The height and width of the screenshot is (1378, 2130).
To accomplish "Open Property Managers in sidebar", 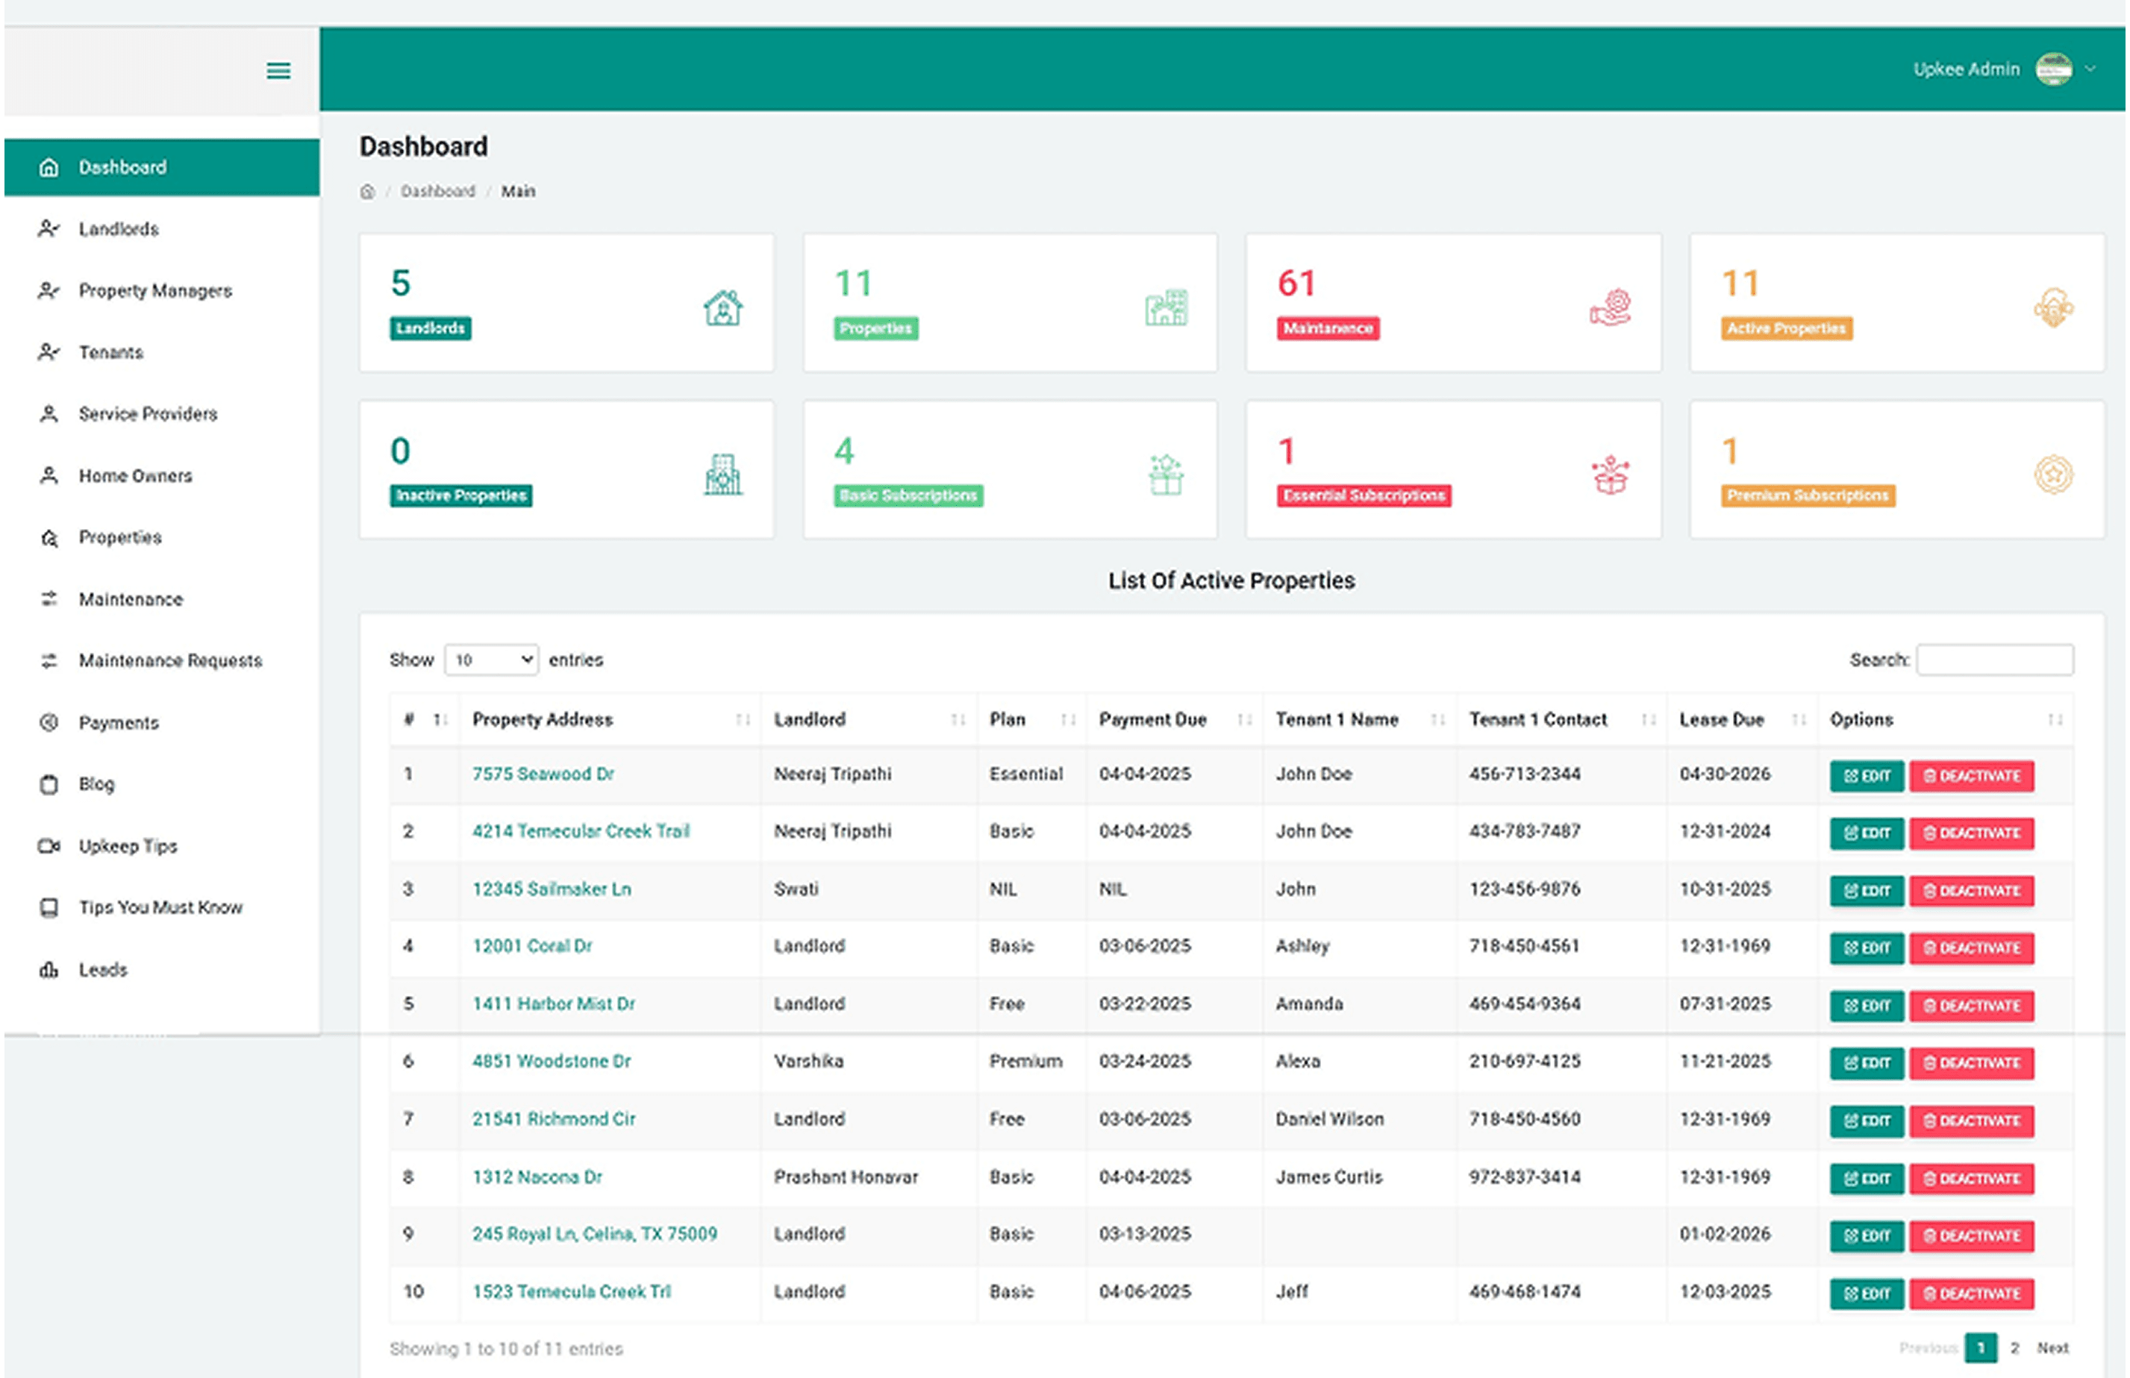I will pos(154,291).
